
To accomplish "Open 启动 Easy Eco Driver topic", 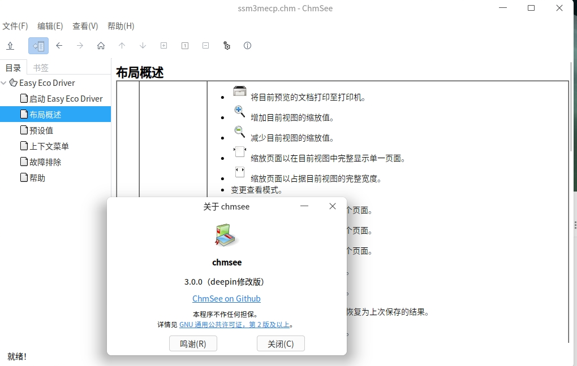I will click(62, 99).
